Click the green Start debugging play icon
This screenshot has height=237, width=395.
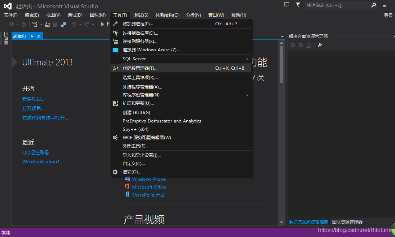[102, 24]
